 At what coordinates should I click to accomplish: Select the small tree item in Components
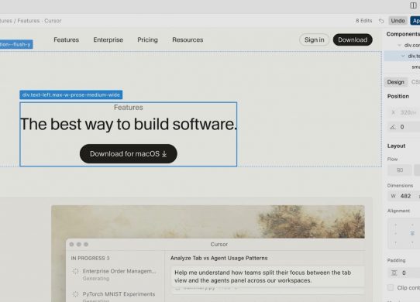tap(415, 67)
